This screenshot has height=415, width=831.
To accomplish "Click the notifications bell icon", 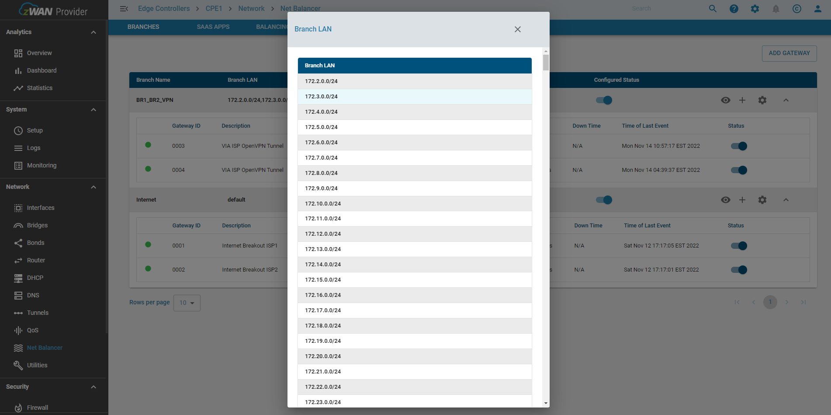I will [776, 9].
